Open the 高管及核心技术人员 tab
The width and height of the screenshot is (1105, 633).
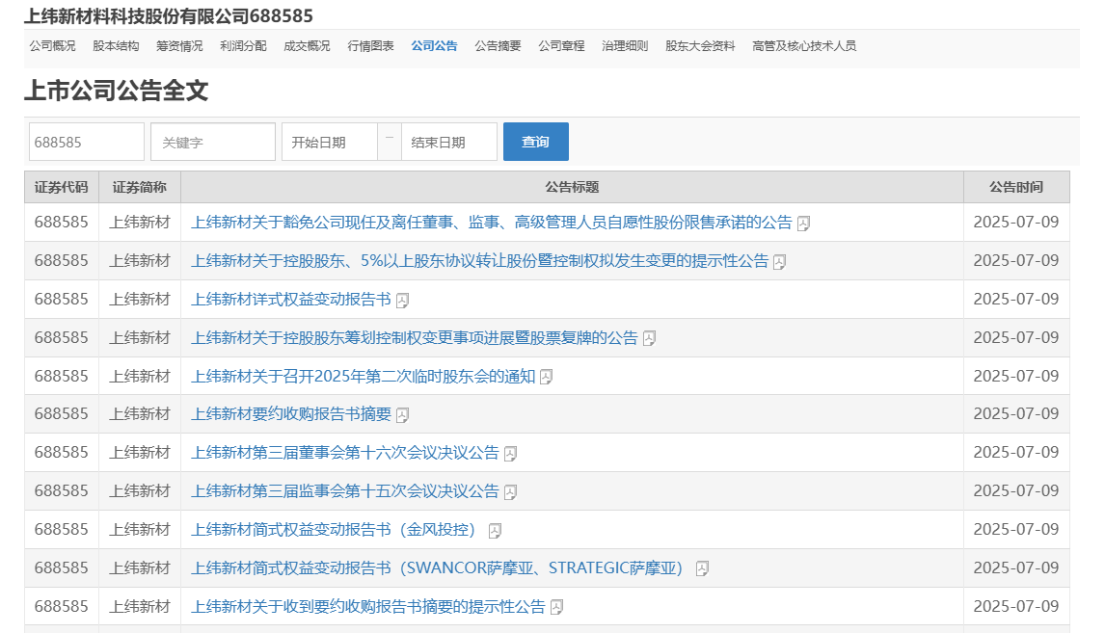click(x=803, y=45)
